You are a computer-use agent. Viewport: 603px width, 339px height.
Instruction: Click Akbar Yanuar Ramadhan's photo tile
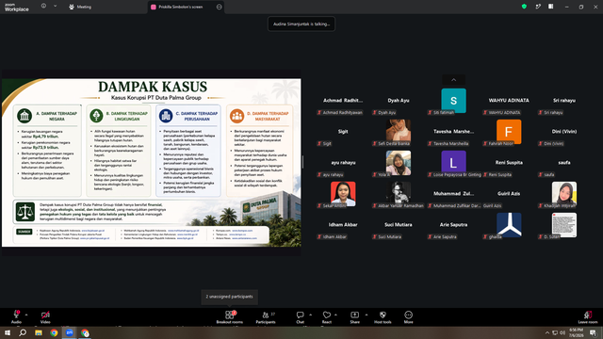pyautogui.click(x=399, y=194)
